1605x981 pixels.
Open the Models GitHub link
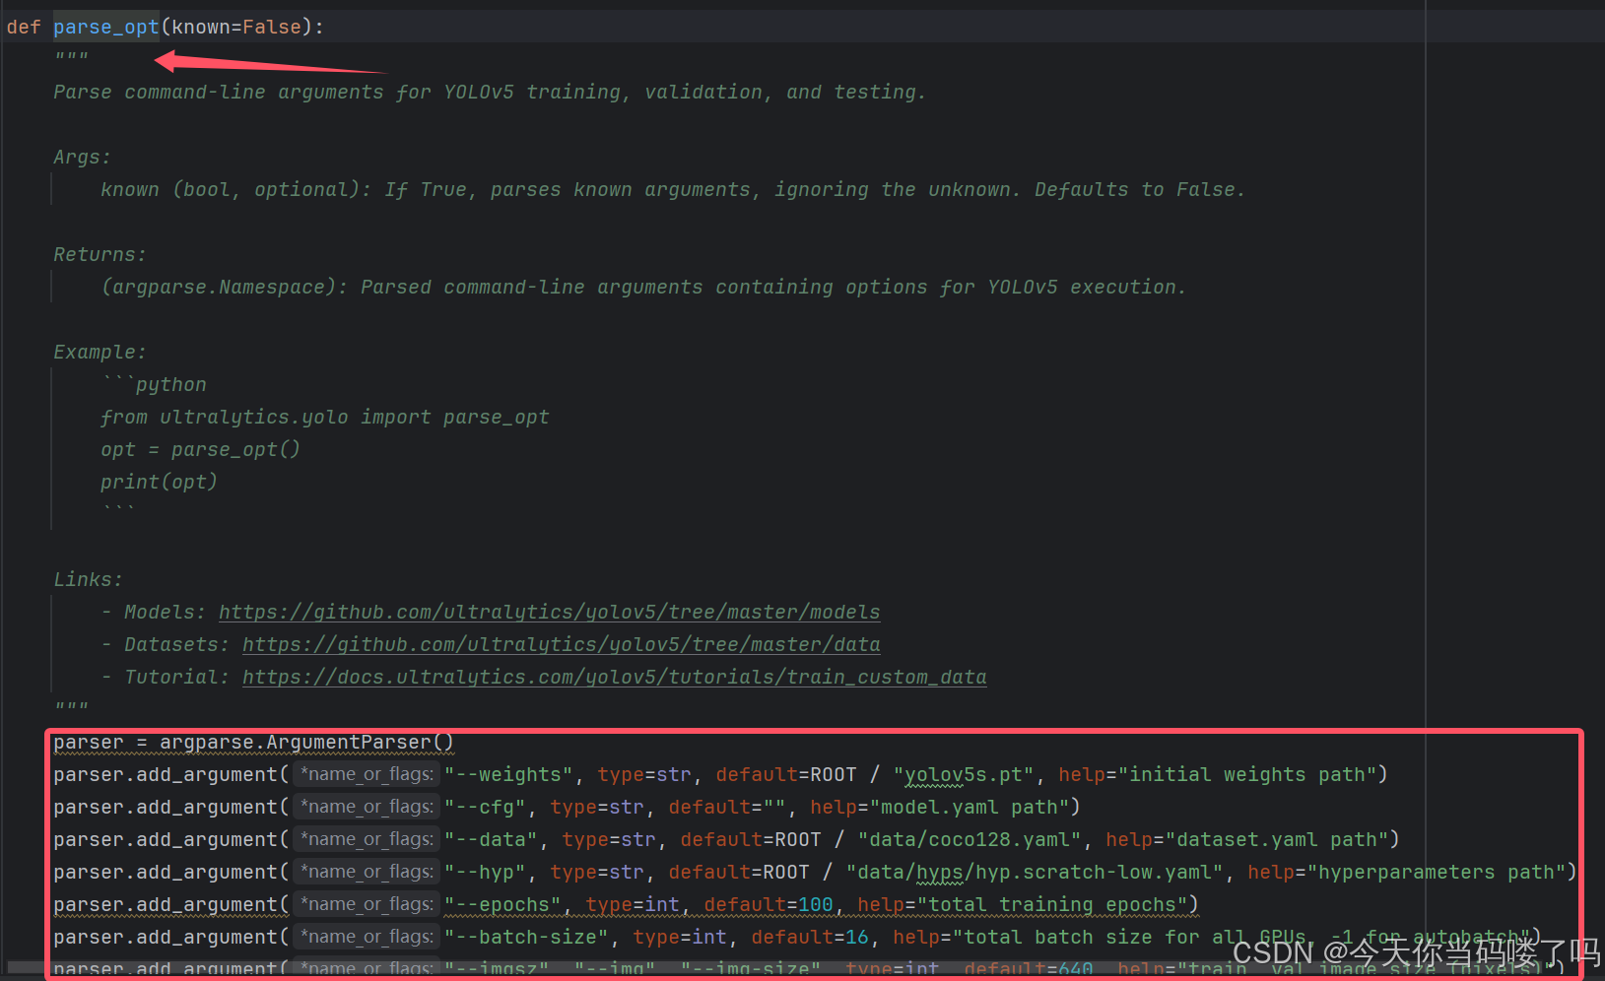pyautogui.click(x=549, y=612)
